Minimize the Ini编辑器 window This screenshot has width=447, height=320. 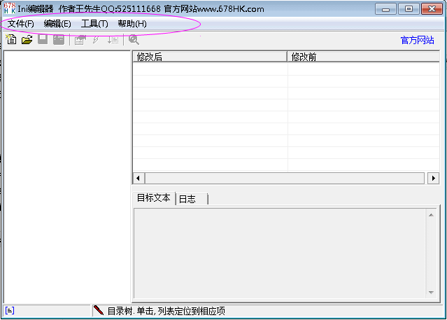point(385,9)
